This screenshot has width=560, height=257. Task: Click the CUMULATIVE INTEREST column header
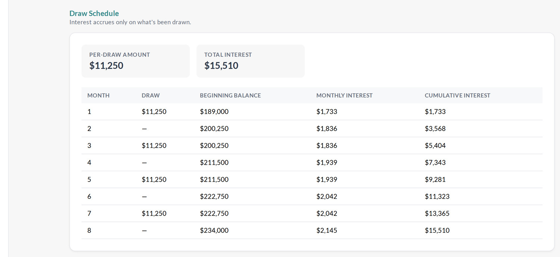click(x=458, y=95)
